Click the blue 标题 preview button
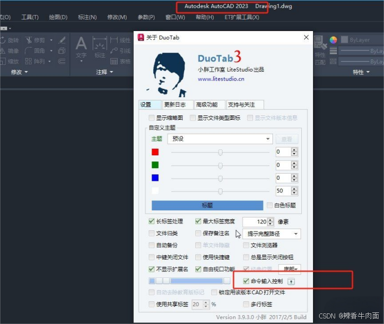Viewport: 384px width, 324px height. (x=207, y=205)
